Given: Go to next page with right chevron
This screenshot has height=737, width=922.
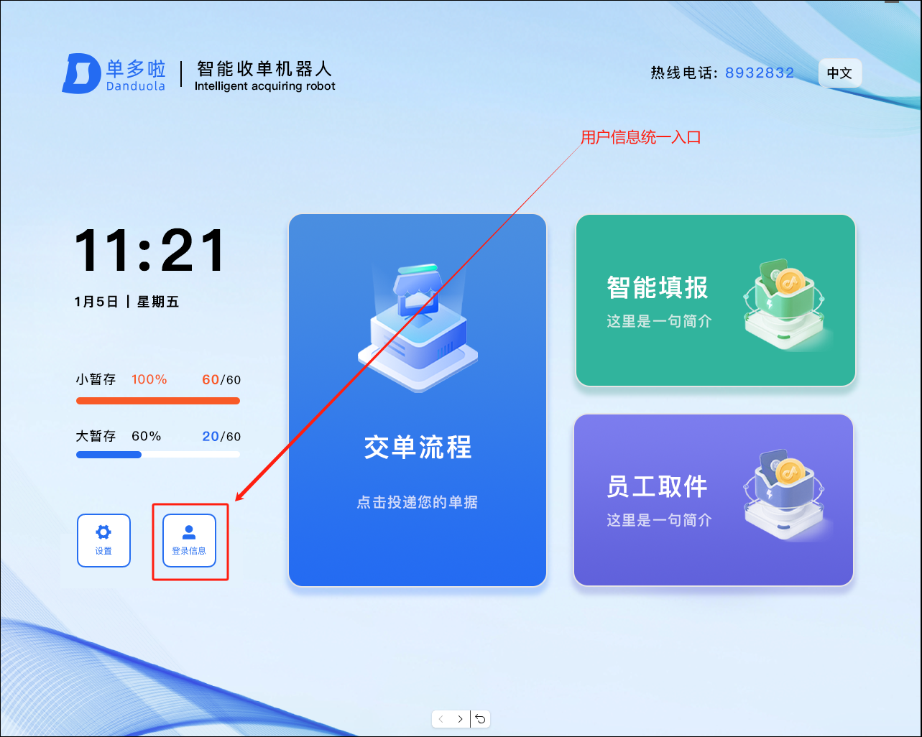Looking at the screenshot, I should coord(461,719).
